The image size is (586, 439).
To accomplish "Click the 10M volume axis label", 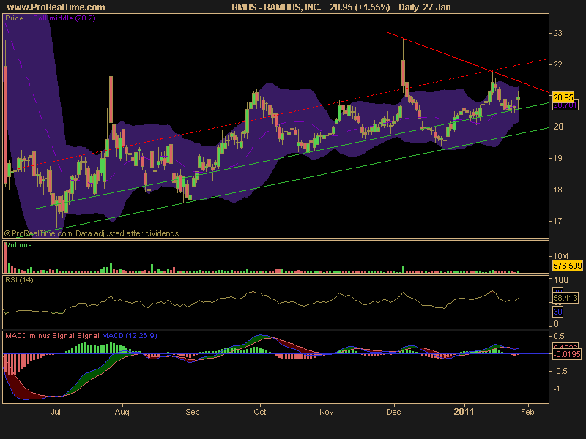I will pos(560,256).
